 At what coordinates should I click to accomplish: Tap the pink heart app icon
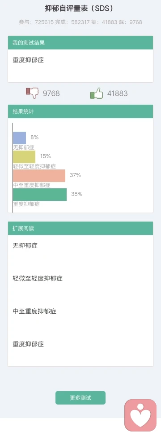pos(140,415)
